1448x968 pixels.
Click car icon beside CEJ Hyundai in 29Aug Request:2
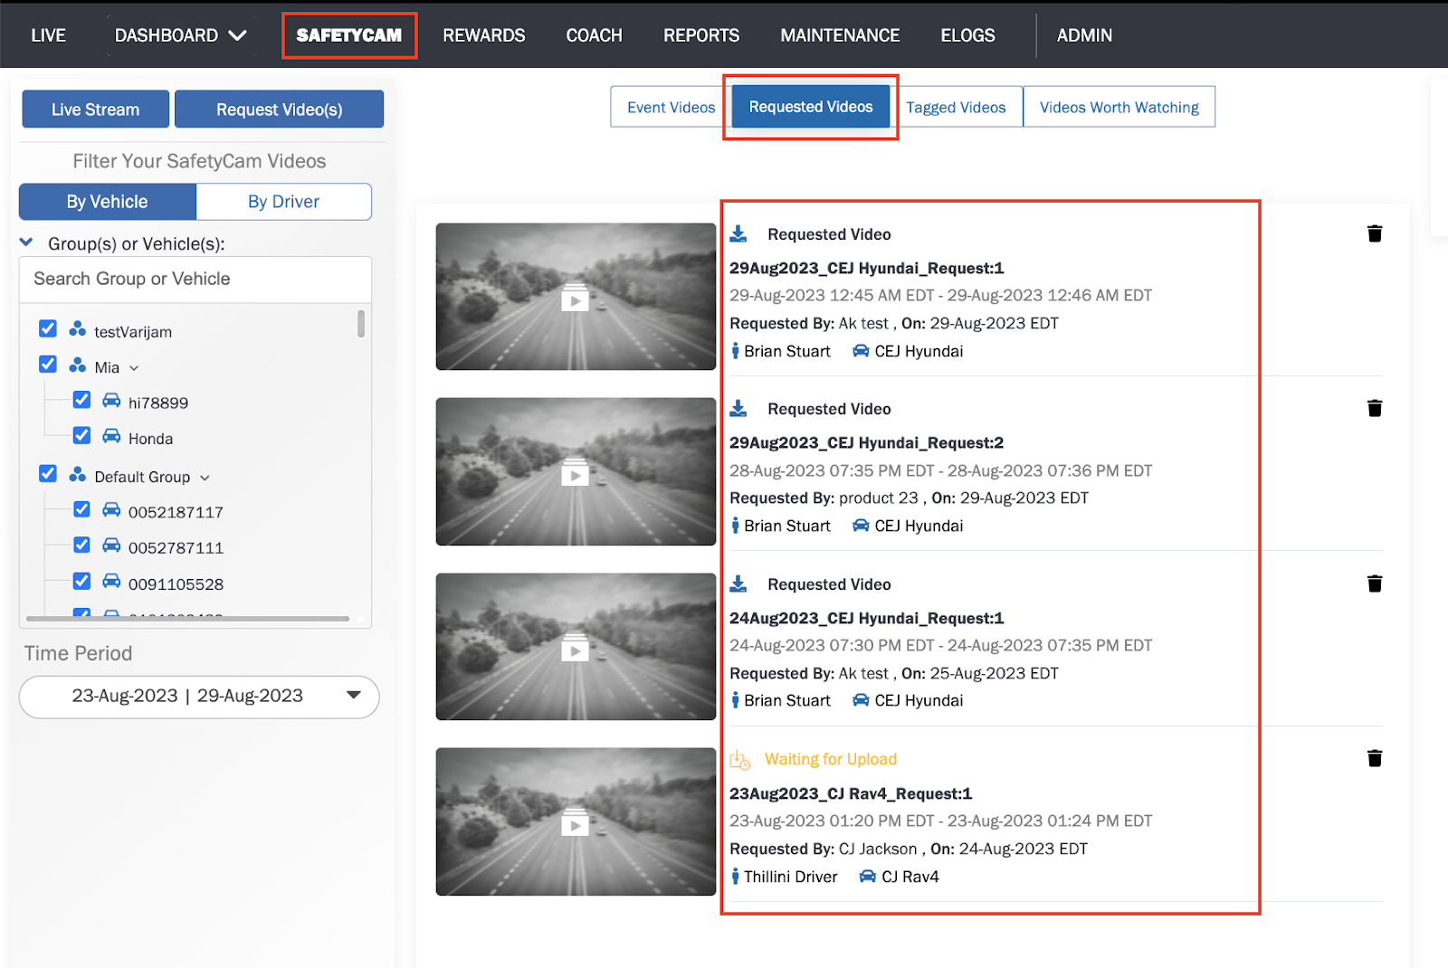pyautogui.click(x=861, y=526)
